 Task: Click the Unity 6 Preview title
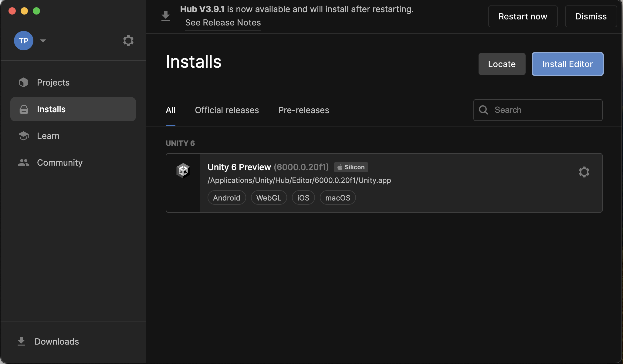click(239, 167)
